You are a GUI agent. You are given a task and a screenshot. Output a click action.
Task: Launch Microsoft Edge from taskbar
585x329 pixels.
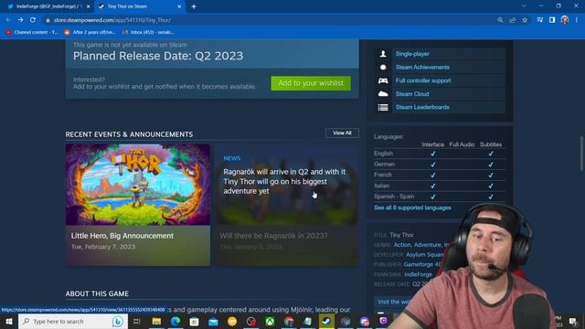(175, 321)
